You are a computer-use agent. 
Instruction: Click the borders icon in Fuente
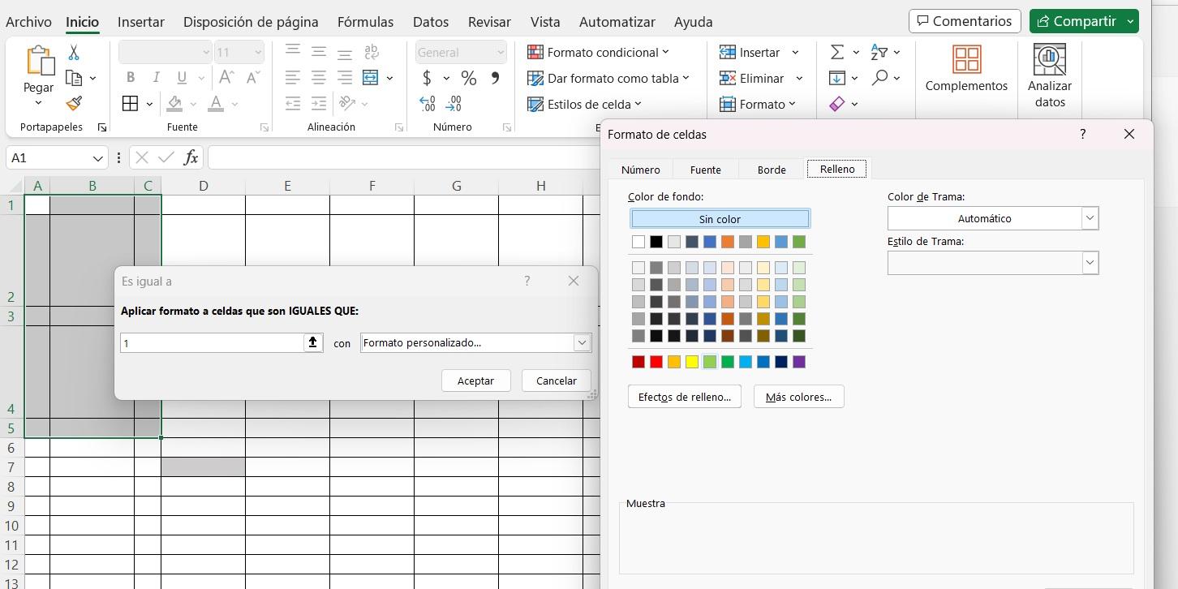(130, 103)
